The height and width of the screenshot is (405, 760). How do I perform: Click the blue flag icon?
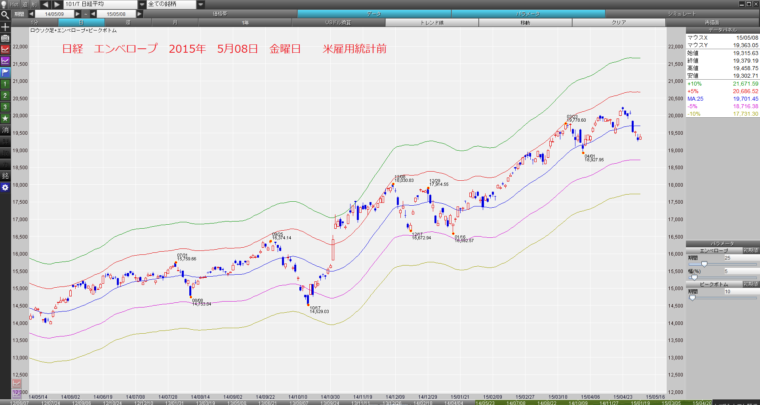(5, 73)
